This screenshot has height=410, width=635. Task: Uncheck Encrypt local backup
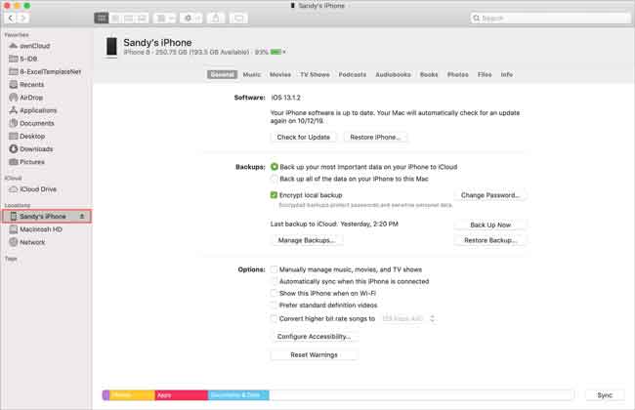[x=275, y=195]
